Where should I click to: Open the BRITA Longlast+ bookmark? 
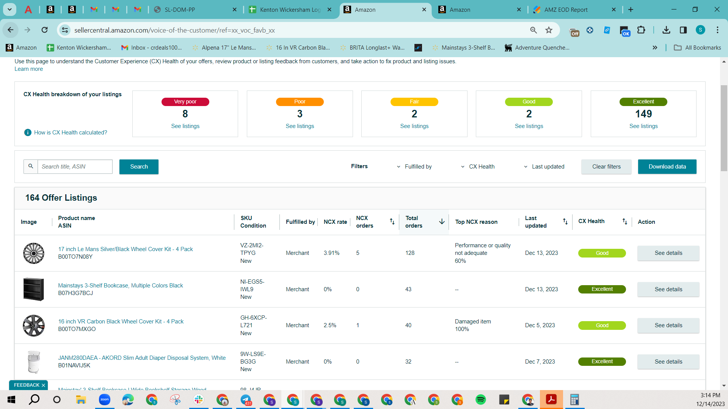[x=372, y=48]
